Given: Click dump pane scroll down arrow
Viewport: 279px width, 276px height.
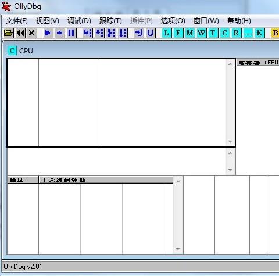Looking at the screenshot, I should tap(178, 249).
